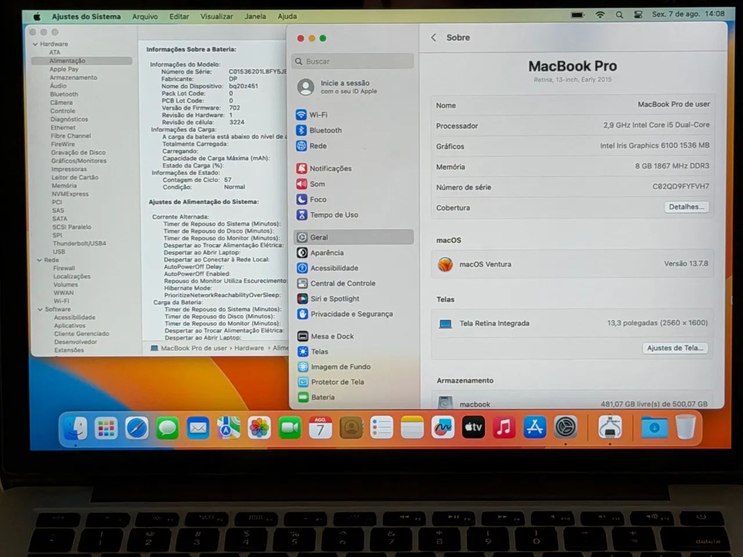The image size is (743, 557).
Task: Open Apple TV from the Dock
Action: click(x=473, y=428)
